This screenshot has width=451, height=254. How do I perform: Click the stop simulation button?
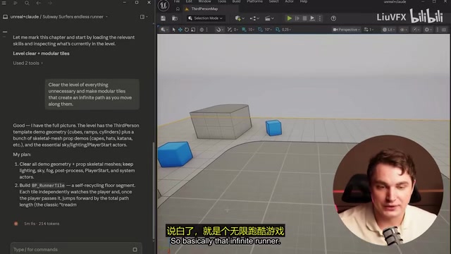coord(304,18)
